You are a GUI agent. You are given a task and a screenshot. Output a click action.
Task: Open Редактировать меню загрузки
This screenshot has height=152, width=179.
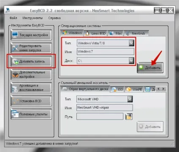[31, 48]
